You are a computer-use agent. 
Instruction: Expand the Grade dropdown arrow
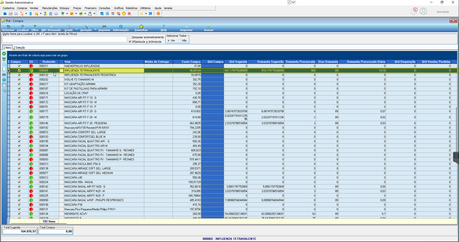(x=76, y=30)
